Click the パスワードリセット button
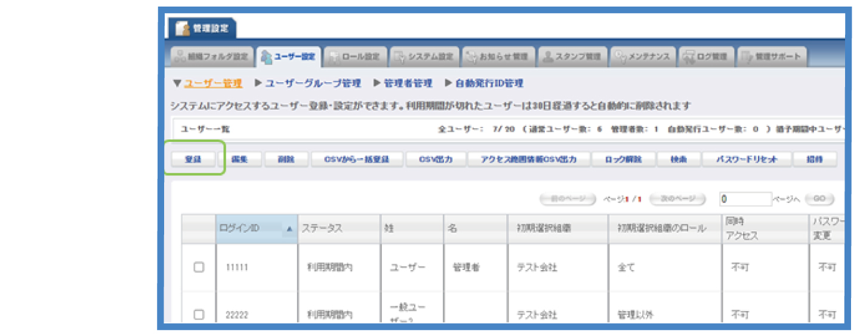Screen dimensions: 857x335 [x=747, y=160]
